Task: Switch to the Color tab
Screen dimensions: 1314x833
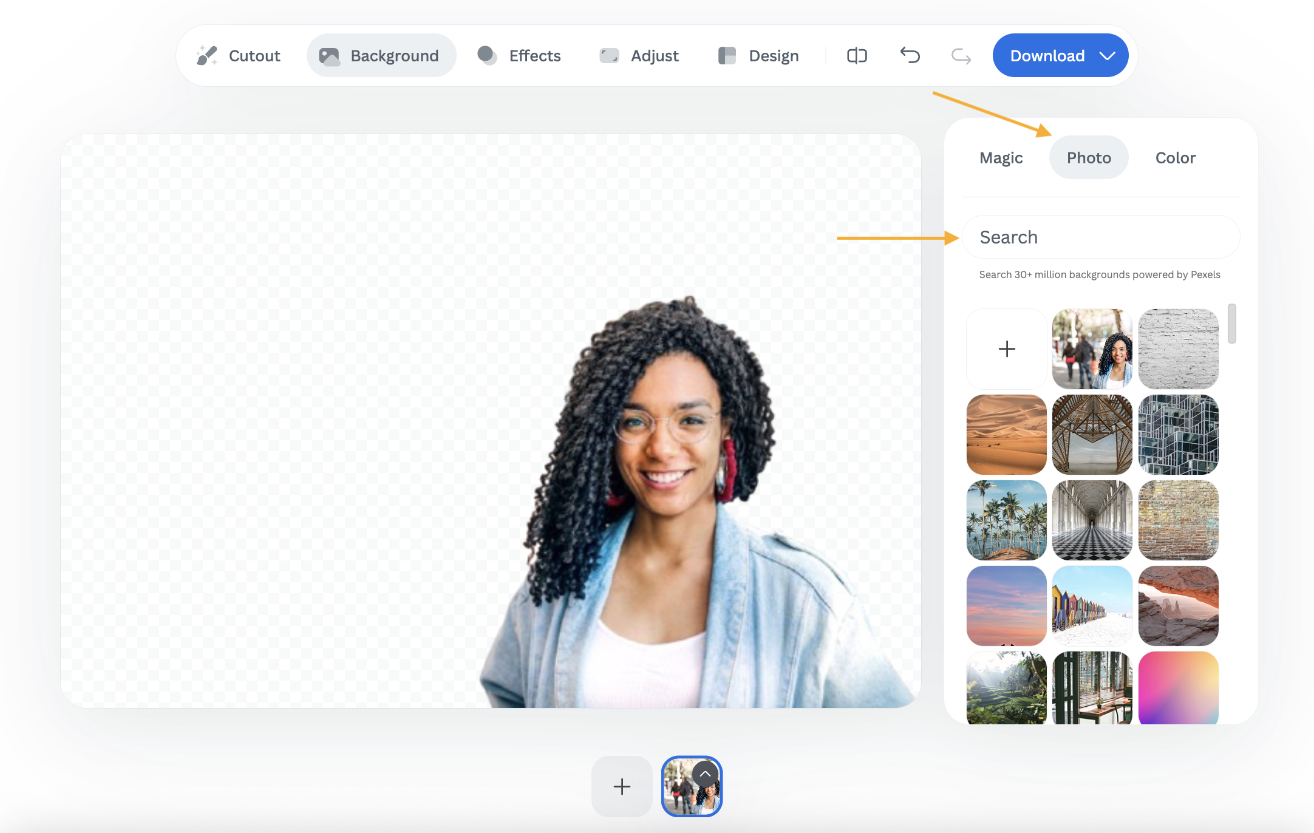Action: [1175, 158]
